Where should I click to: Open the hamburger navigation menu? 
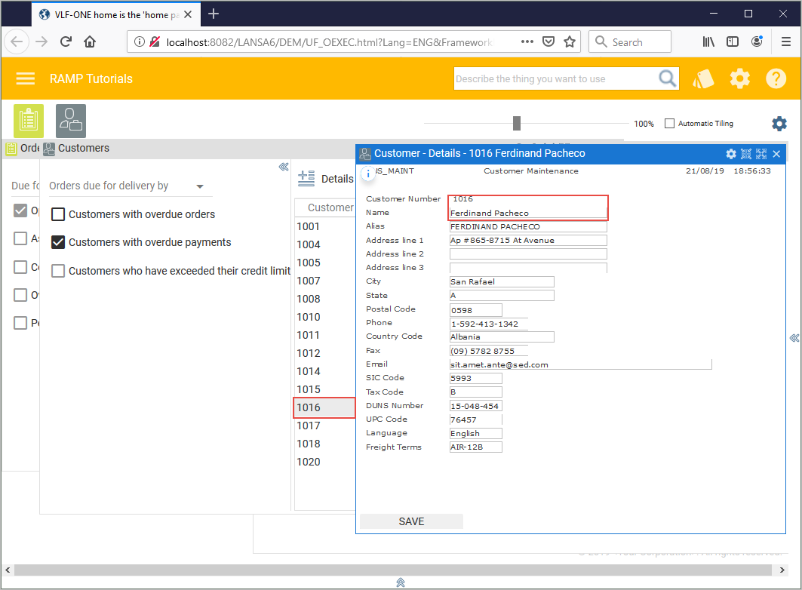coord(26,78)
